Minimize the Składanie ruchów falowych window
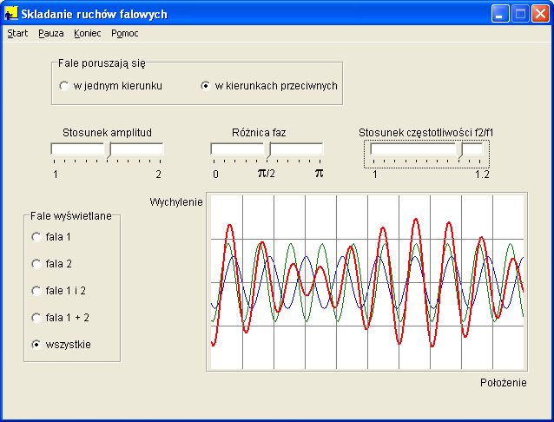The height and width of the screenshot is (422, 554). [500, 14]
